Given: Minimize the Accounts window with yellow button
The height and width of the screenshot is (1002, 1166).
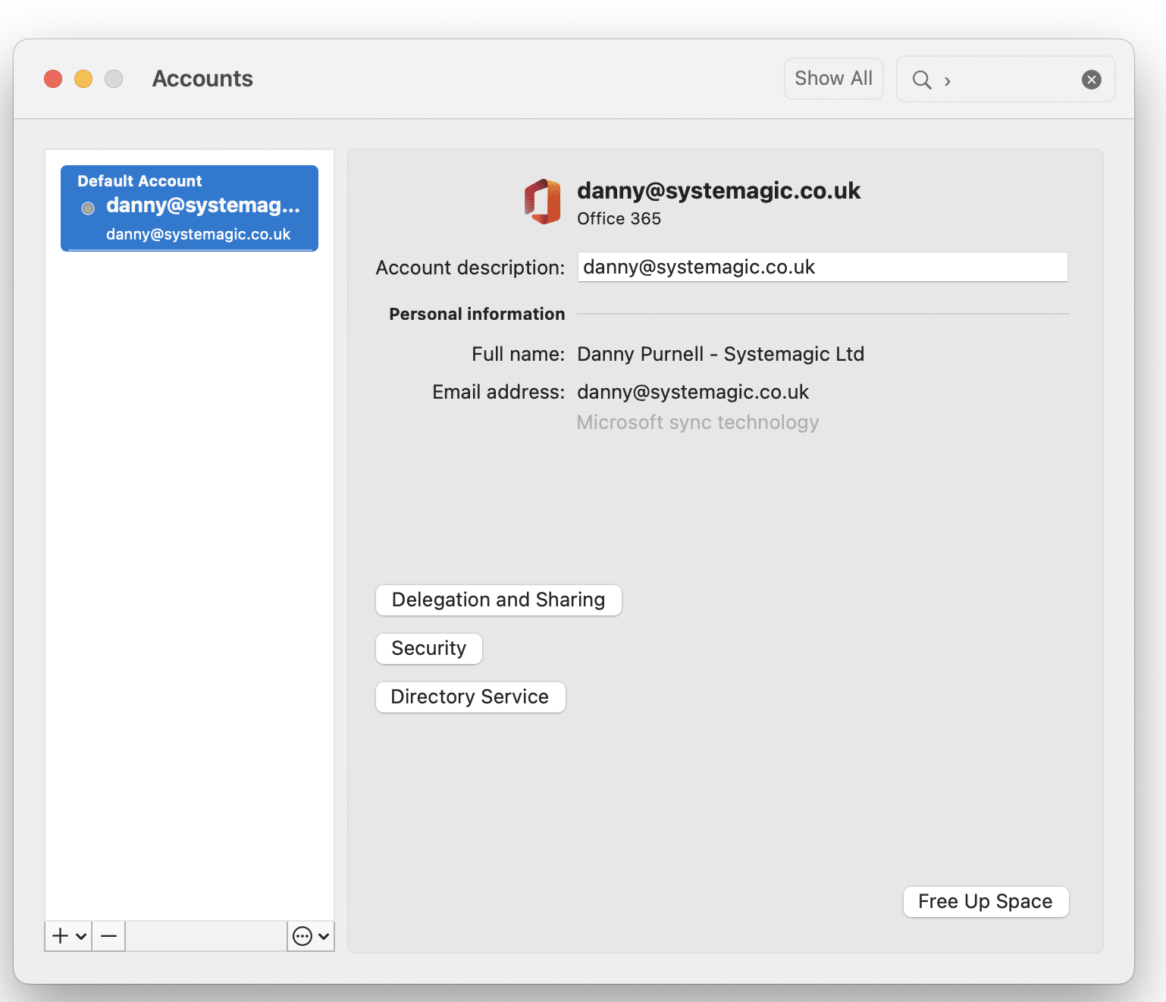Looking at the screenshot, I should point(83,79).
